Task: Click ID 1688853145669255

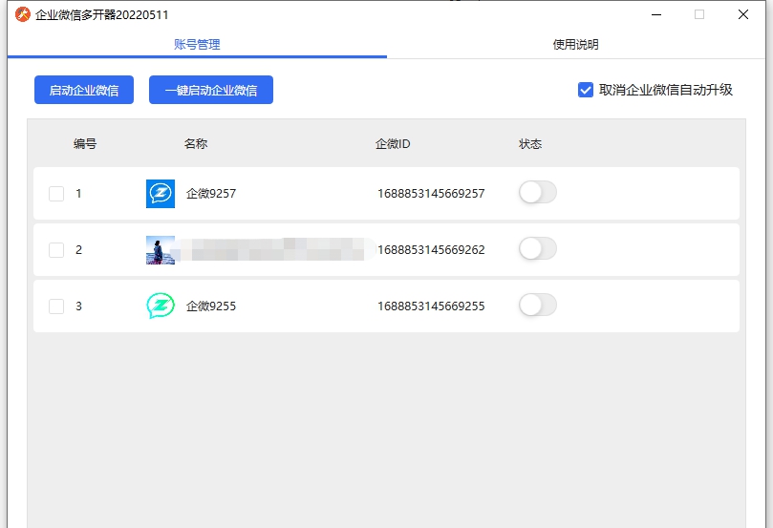Action: tap(431, 306)
